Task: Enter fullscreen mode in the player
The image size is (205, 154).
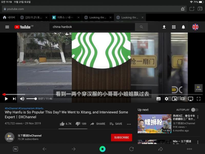Action: click(x=198, y=99)
